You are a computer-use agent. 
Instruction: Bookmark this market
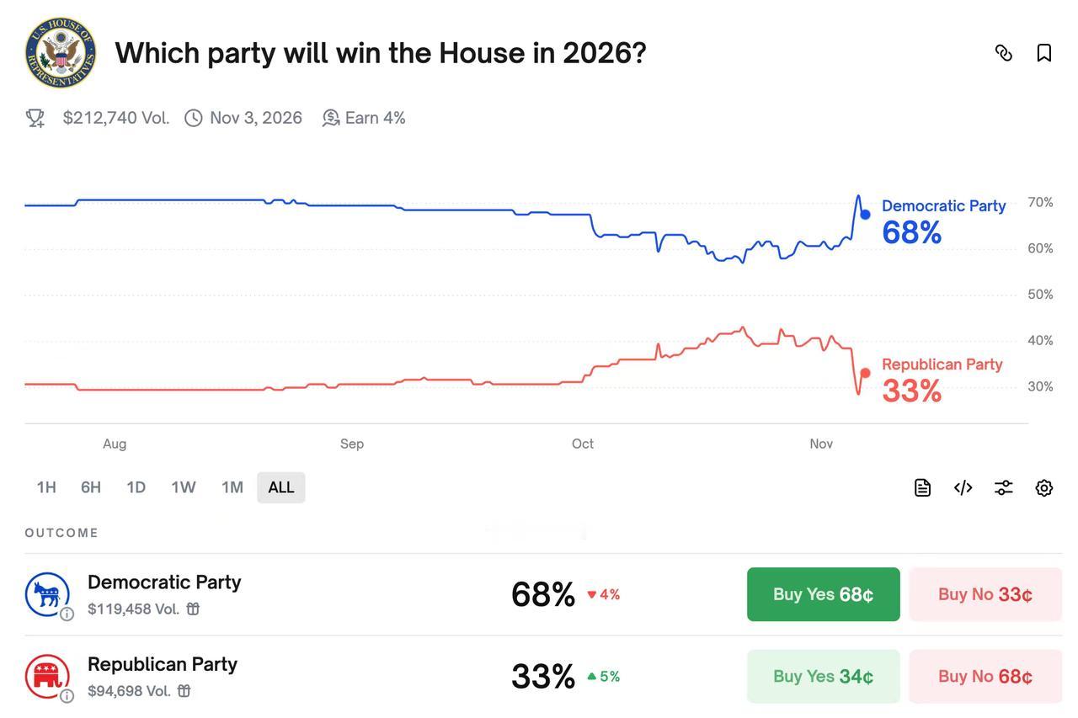pyautogui.click(x=1043, y=51)
